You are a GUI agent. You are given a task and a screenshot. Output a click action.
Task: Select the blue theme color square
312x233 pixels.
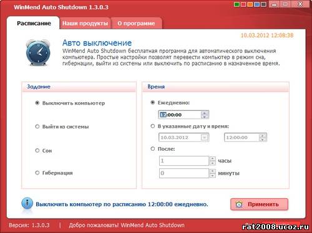coord(257,4)
